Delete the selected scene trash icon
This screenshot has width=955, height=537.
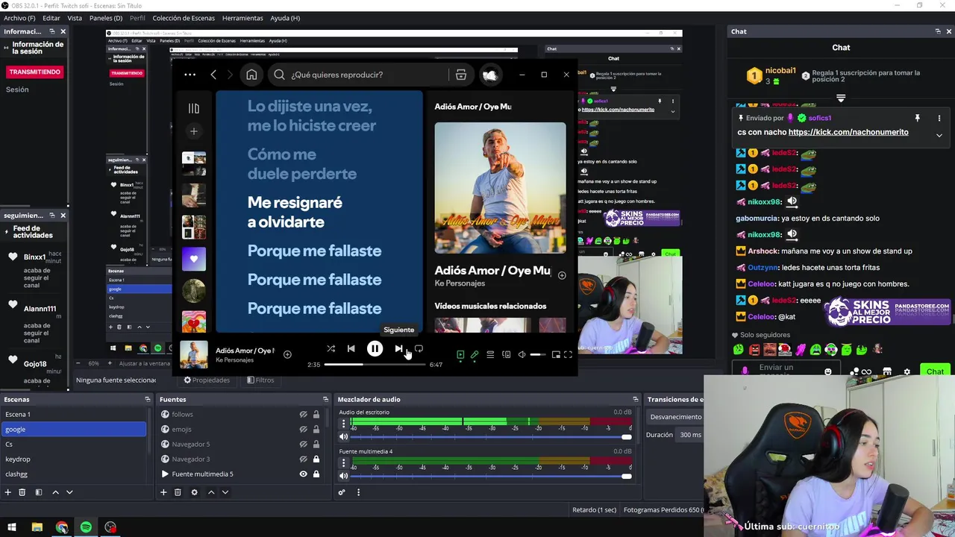(x=22, y=492)
